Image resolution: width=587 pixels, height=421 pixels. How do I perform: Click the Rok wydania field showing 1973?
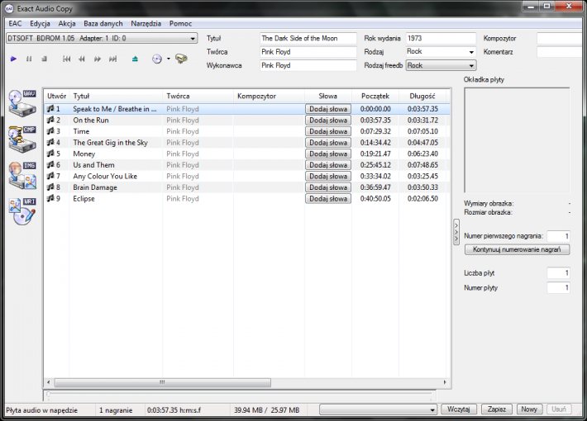click(x=441, y=38)
